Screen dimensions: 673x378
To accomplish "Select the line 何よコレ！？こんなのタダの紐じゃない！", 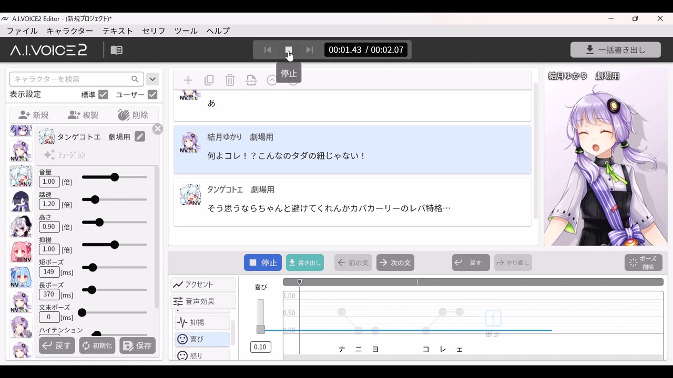I will (352, 150).
